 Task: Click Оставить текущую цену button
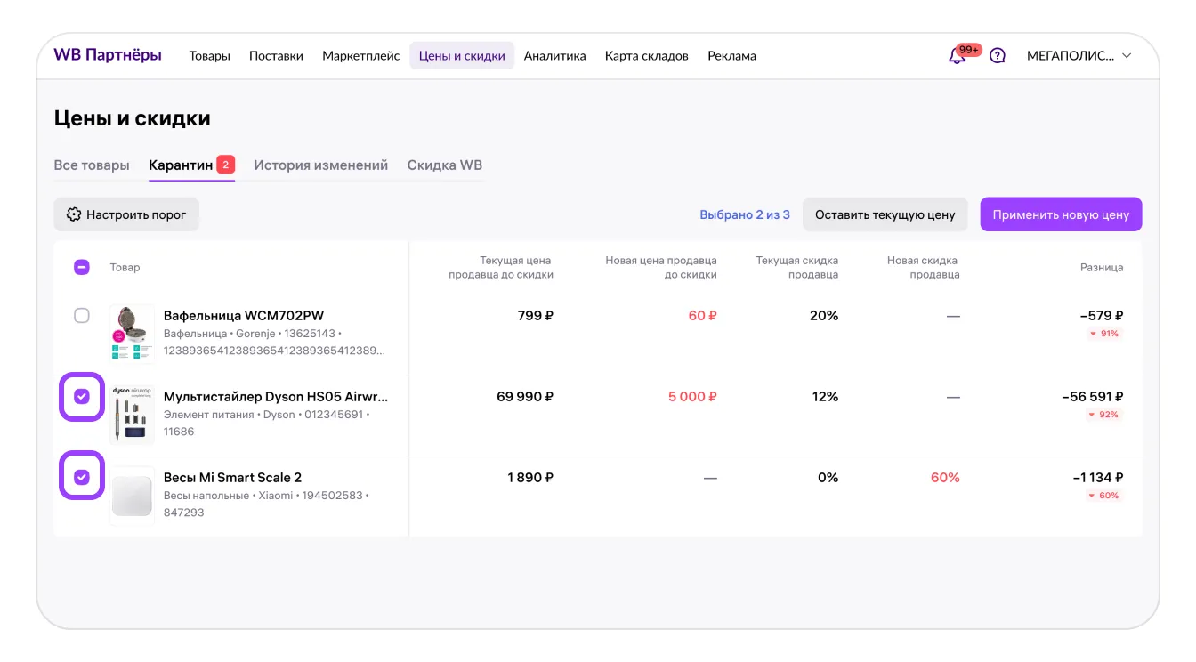coord(885,214)
